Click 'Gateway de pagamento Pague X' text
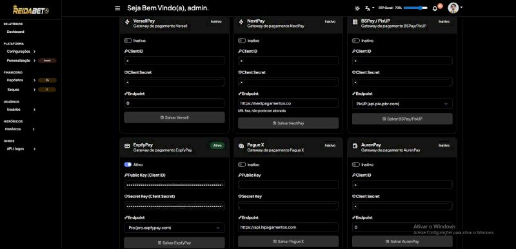Viewport: 516px width, 249px height. pos(276,150)
